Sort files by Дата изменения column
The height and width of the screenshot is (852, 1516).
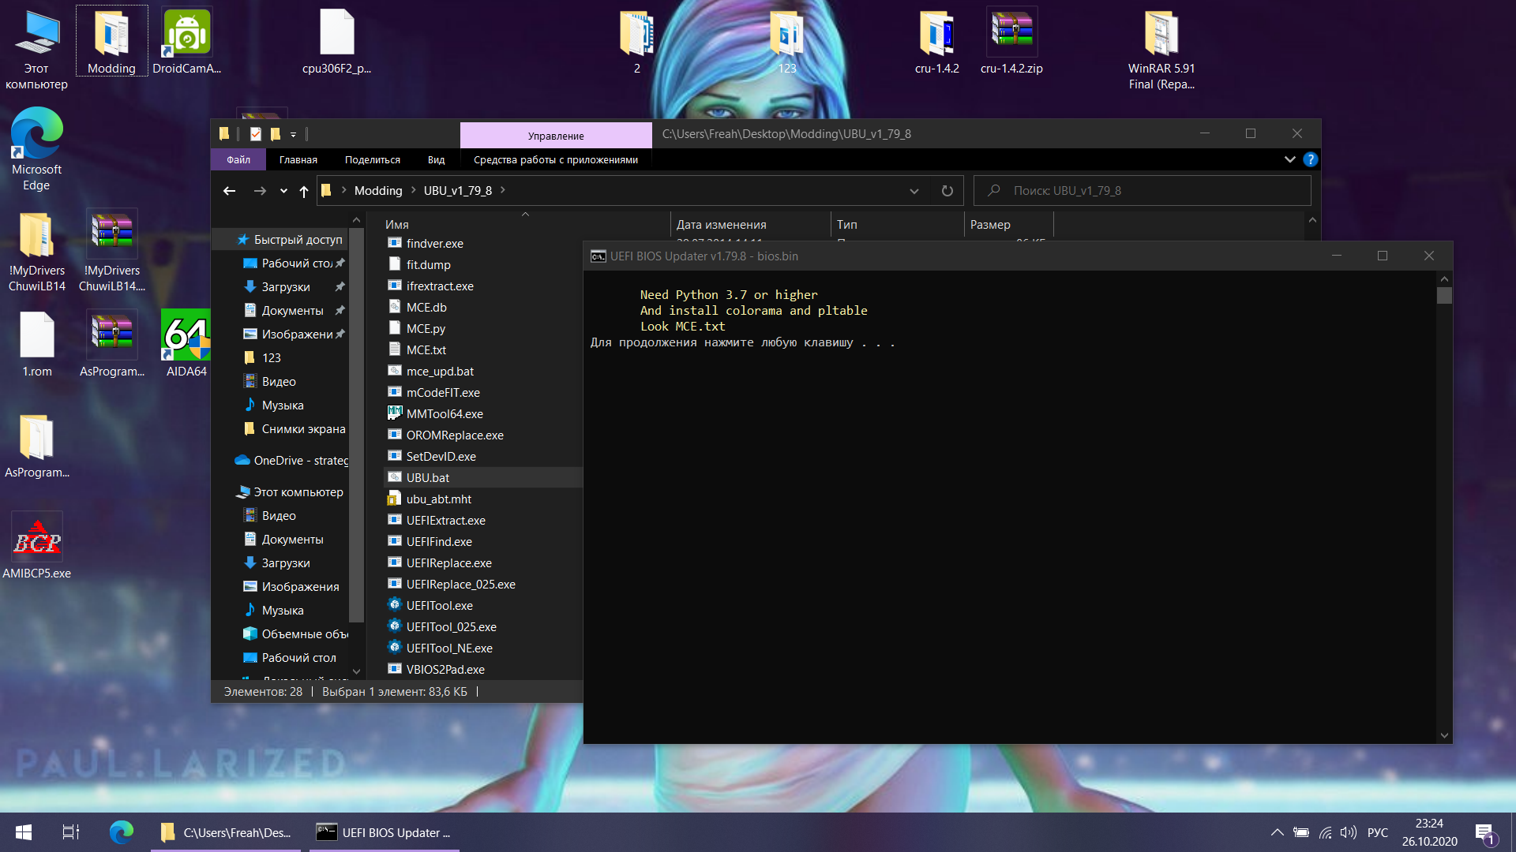coord(721,225)
